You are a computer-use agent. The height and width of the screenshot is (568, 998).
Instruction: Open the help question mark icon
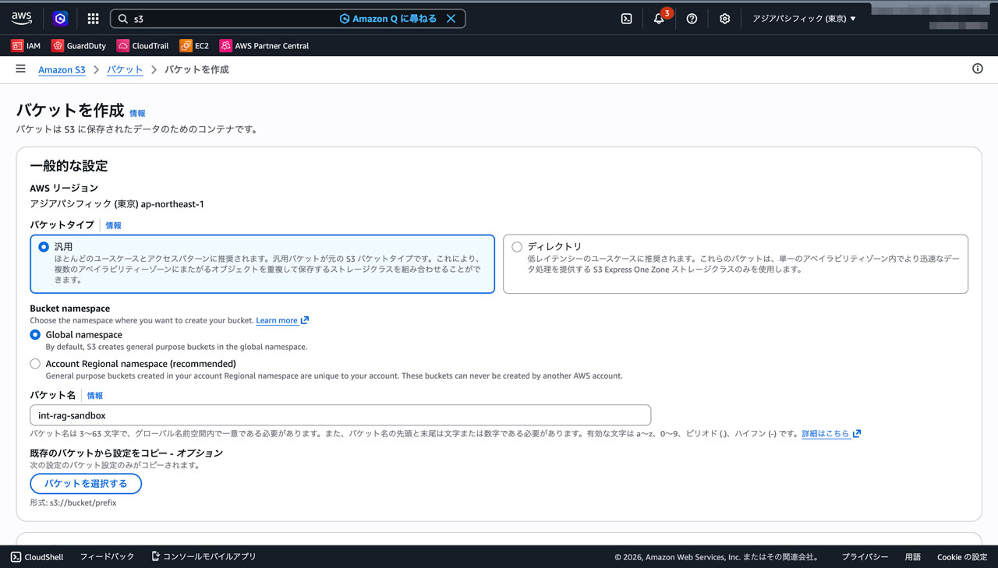pyautogui.click(x=692, y=19)
